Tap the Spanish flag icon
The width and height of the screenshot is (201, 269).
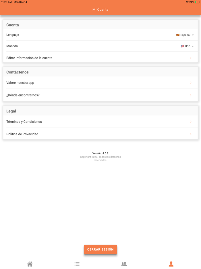[178, 35]
